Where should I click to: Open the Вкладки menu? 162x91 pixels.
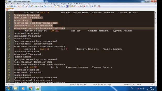[89, 4]
